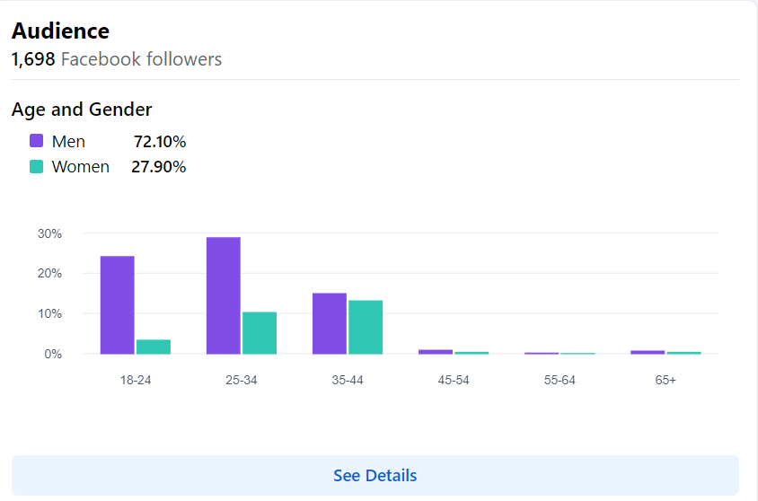The height and width of the screenshot is (501, 758).
Task: Select the Women legend label
Action: 81,167
